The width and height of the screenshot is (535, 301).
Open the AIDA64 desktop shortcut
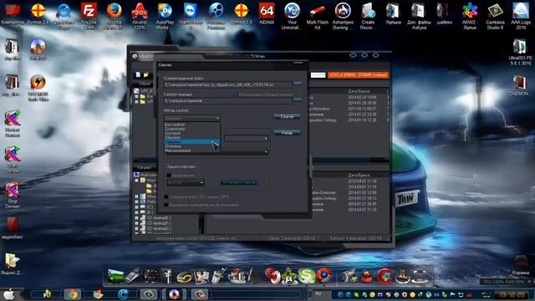click(267, 13)
